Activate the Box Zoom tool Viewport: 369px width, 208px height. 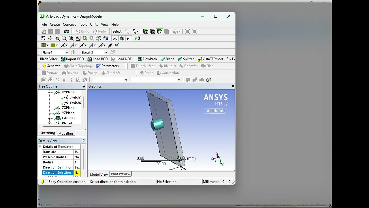[x=64, y=38]
